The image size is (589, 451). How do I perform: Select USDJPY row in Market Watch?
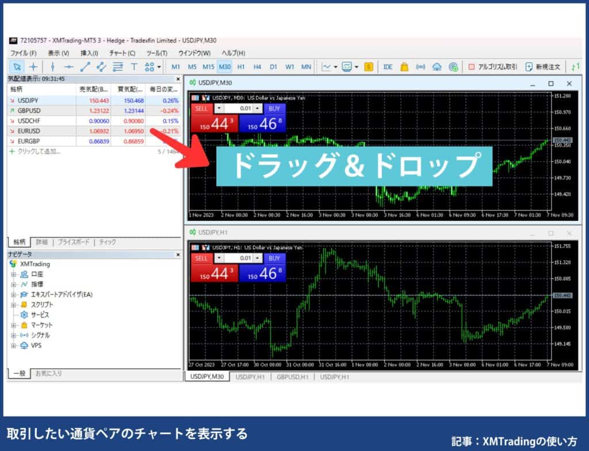click(x=94, y=100)
